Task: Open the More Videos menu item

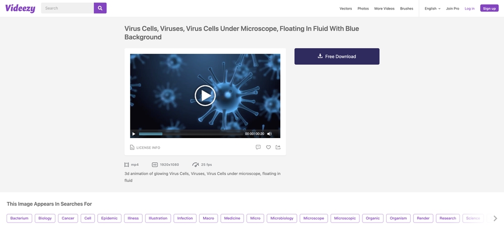Action: [x=384, y=9]
